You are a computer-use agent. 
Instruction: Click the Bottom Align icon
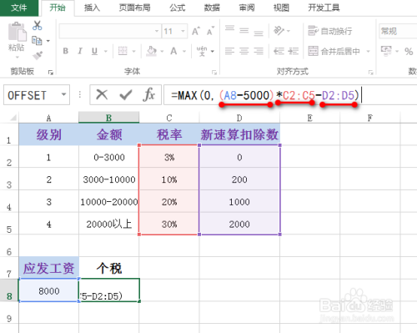tap(259, 33)
